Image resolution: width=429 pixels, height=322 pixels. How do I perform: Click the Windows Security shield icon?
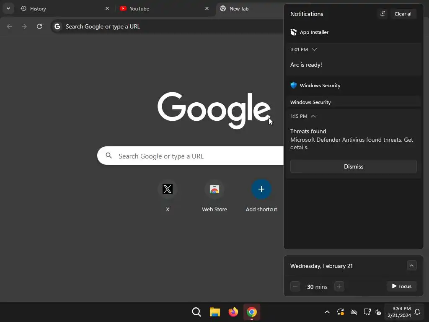(x=294, y=86)
